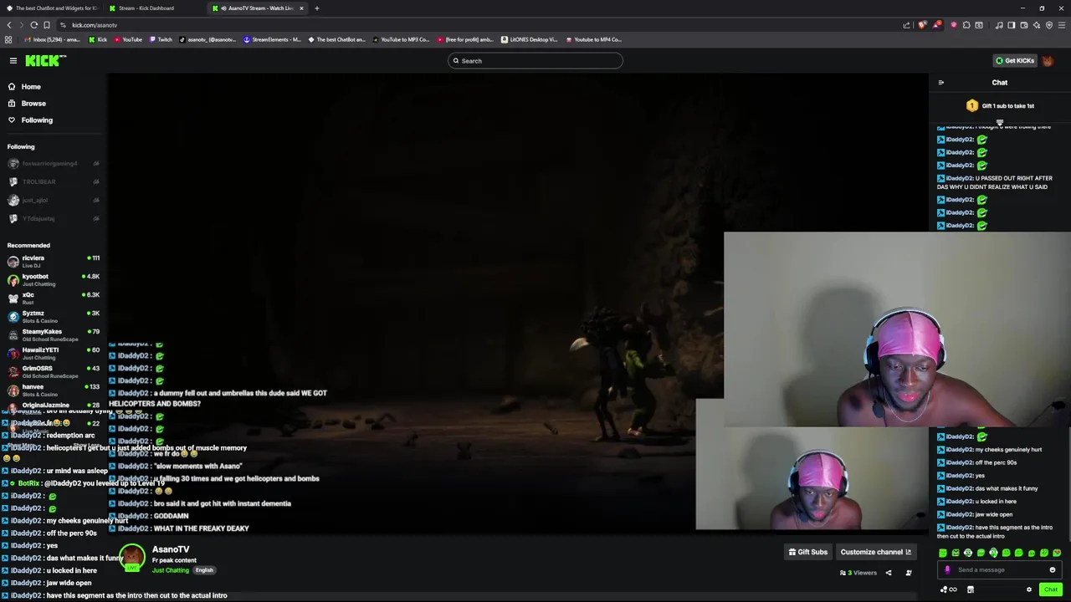
Task: Open recommended channel Syztmz
Action: (x=53, y=316)
